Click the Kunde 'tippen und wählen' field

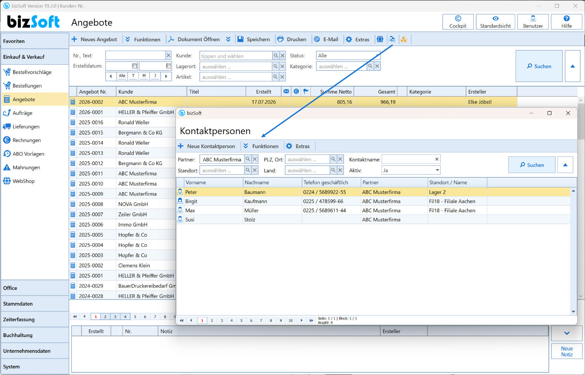click(x=236, y=56)
